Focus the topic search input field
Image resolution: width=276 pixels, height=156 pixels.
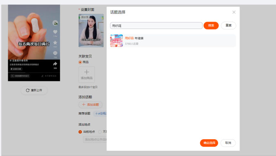[x=156, y=26]
